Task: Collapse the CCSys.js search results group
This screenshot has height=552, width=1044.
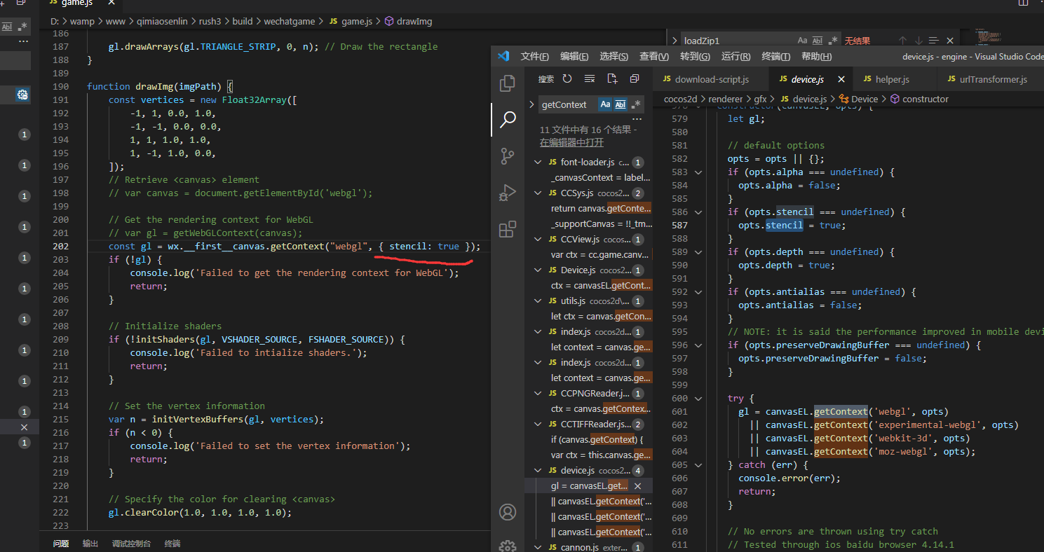Action: [537, 193]
